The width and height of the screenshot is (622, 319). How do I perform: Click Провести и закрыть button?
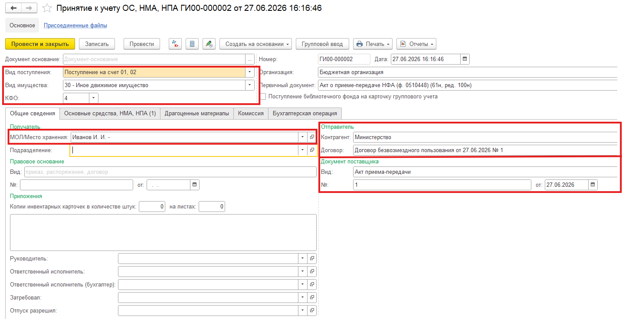tap(40, 44)
